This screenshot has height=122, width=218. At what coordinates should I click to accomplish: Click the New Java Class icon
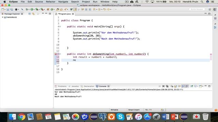pyautogui.click(x=52, y=9)
